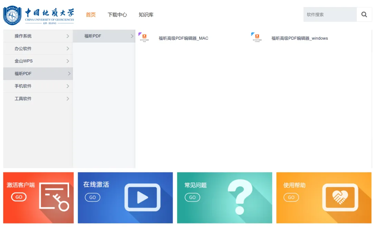Open the 福昕高级PDF编辑器_windows icon

click(x=257, y=37)
